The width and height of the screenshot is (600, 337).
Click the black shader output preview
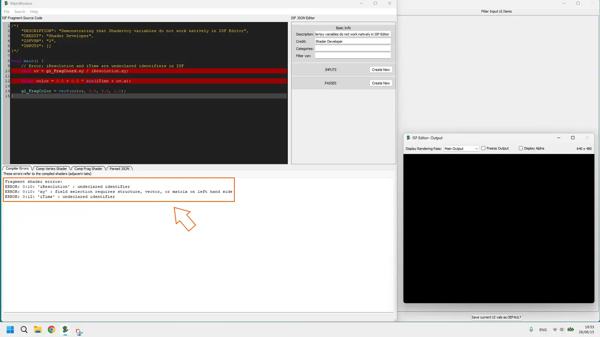coord(499,228)
